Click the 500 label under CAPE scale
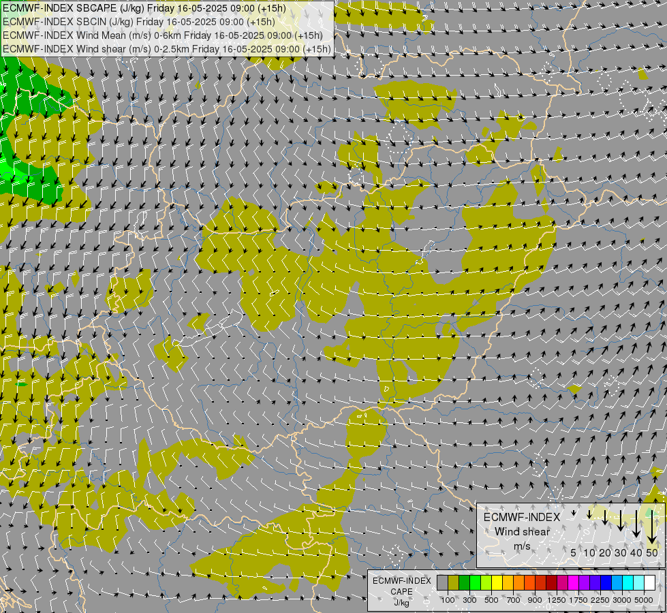Image resolution: width=667 pixels, height=613 pixels. [491, 600]
